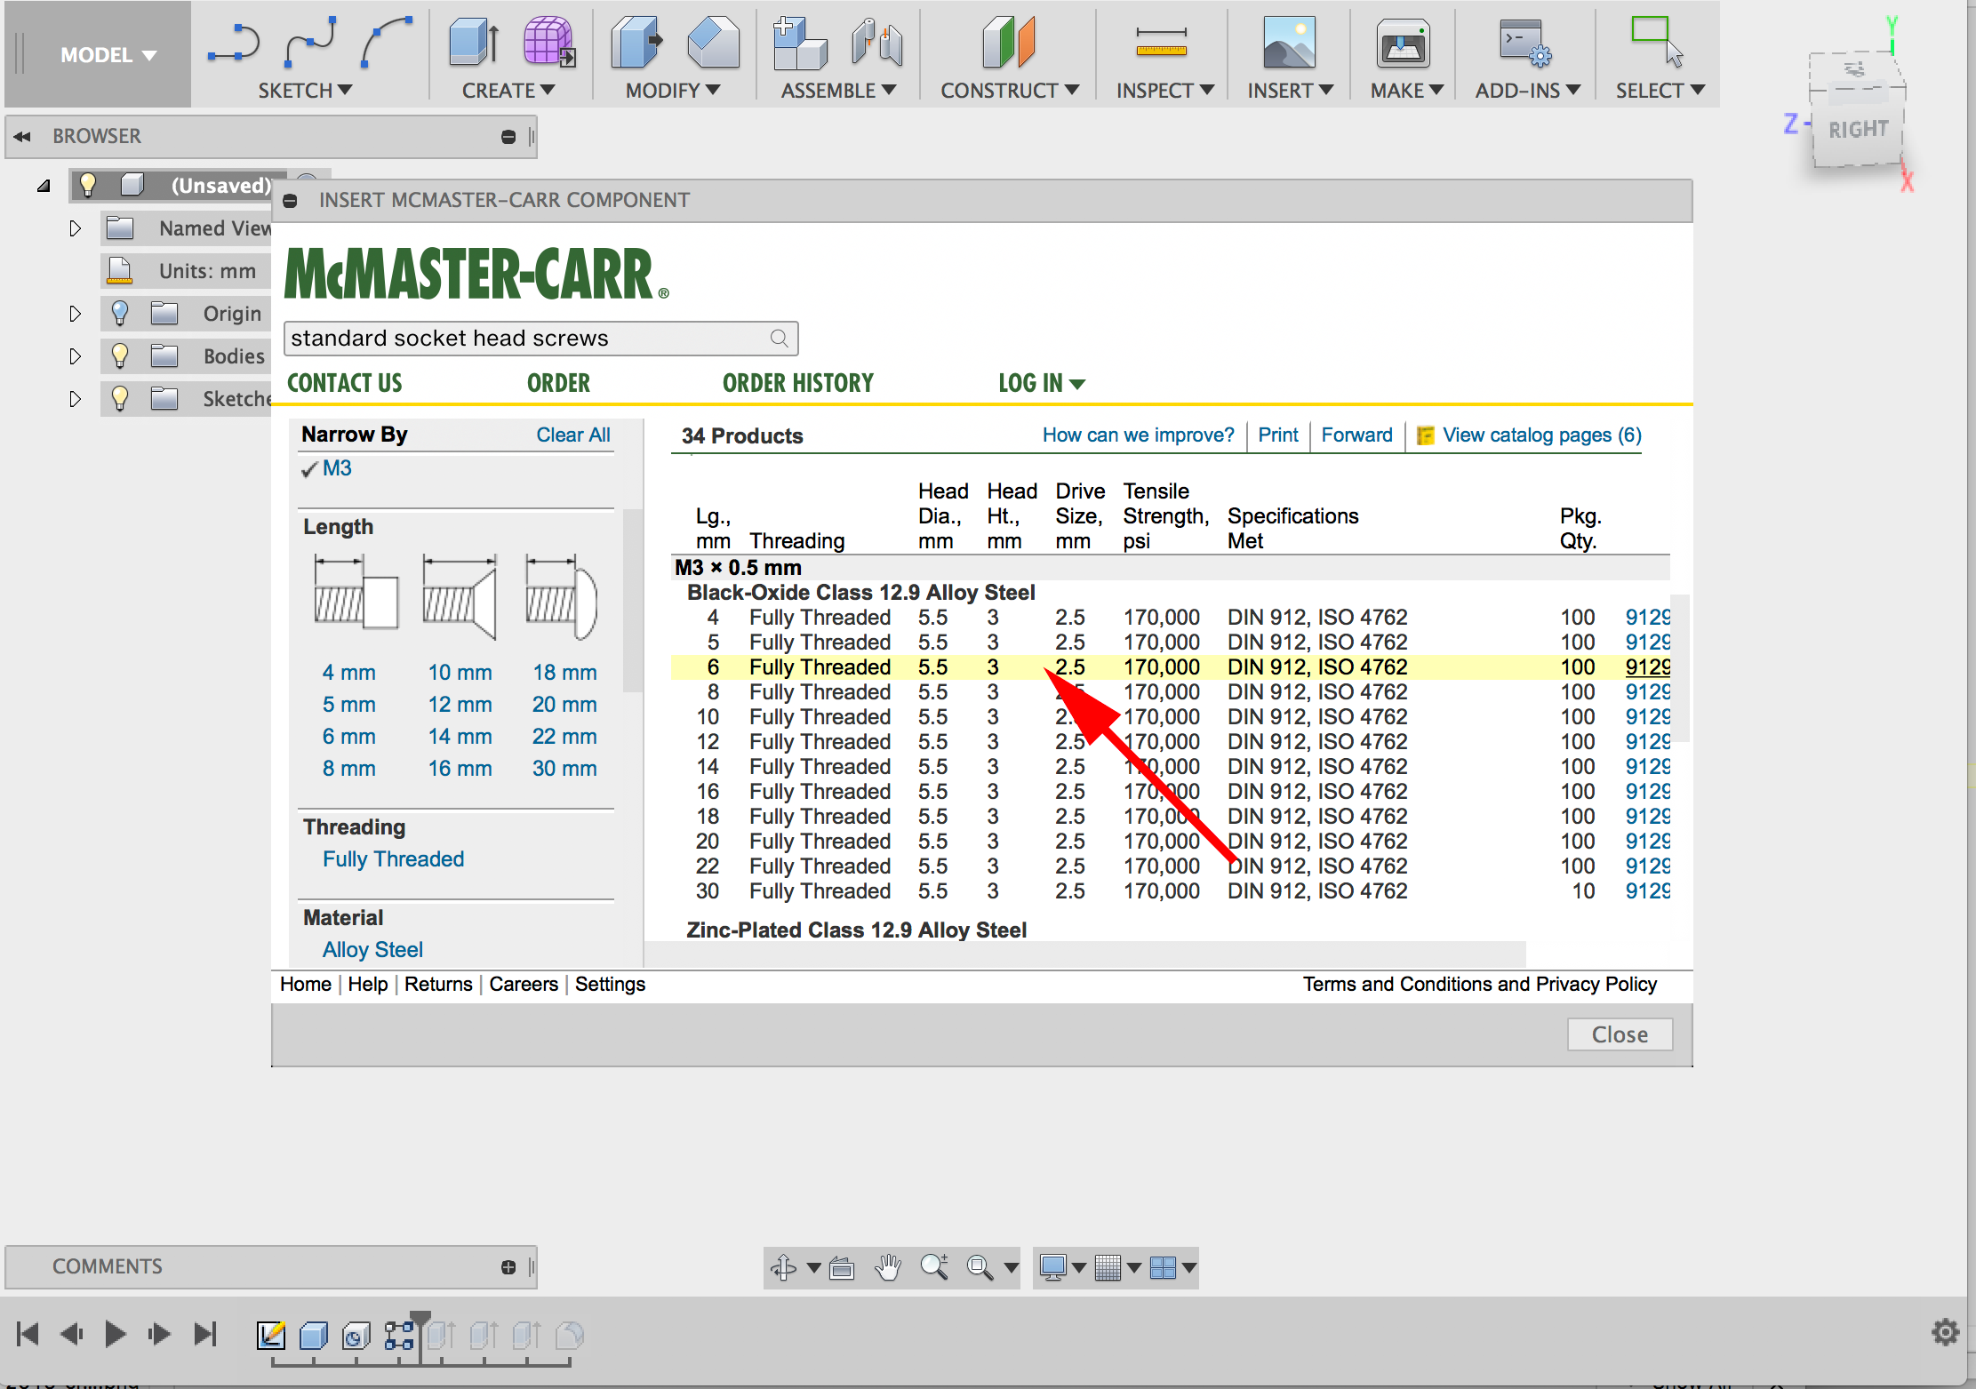1976x1389 pixels.
Task: Click the Scripts and Add-Ins icon
Action: click(x=1525, y=43)
